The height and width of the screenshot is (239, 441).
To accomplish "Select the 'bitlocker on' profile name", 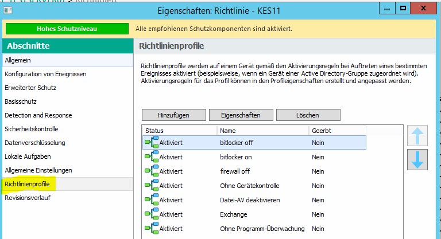I will pyautogui.click(x=235, y=157).
